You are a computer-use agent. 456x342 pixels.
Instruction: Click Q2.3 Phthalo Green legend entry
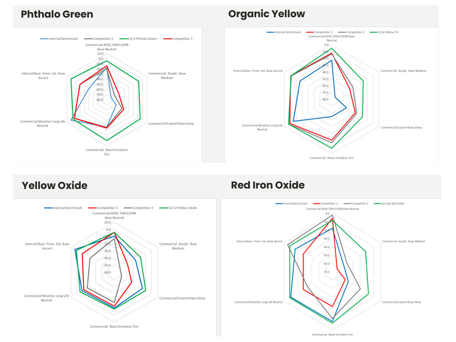tap(141, 39)
